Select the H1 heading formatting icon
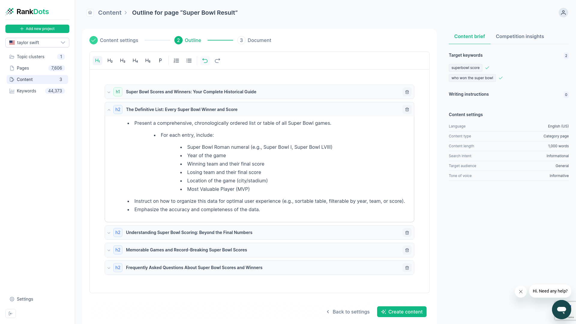The image size is (576, 324). click(x=97, y=61)
